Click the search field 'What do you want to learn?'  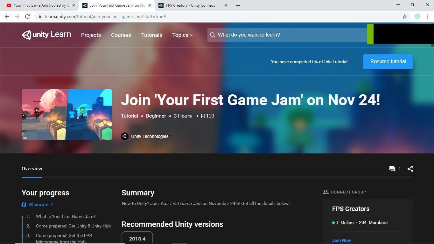click(x=287, y=35)
